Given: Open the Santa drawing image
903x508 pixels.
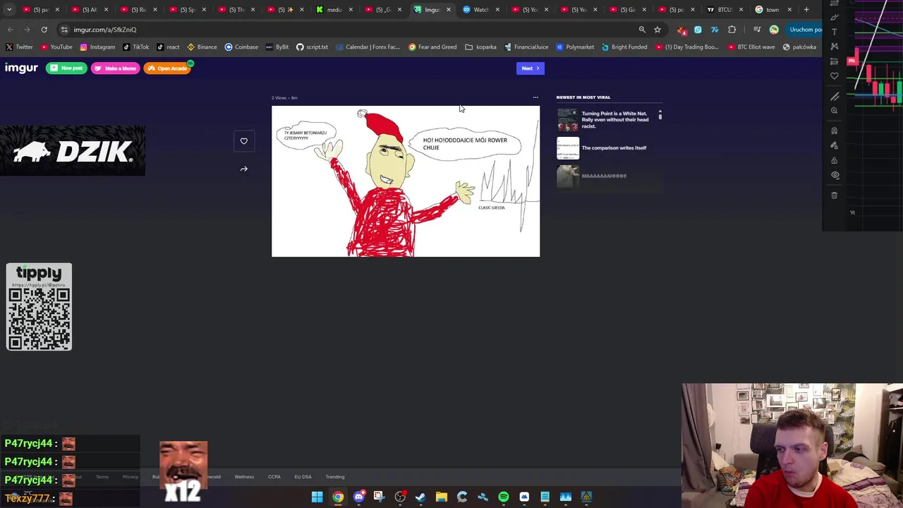Looking at the screenshot, I should [x=406, y=181].
